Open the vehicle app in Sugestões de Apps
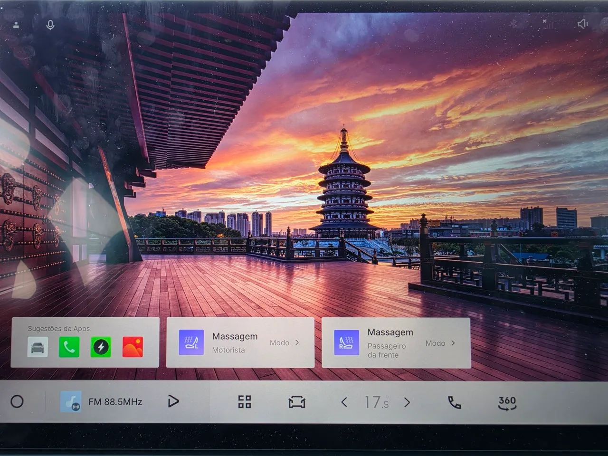Image resolution: width=608 pixels, height=456 pixels. pos(38,347)
